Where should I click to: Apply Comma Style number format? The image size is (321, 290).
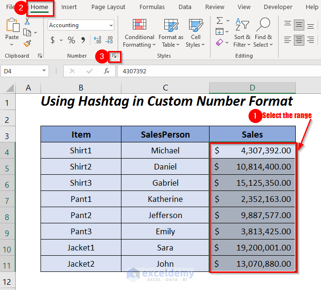click(83, 40)
